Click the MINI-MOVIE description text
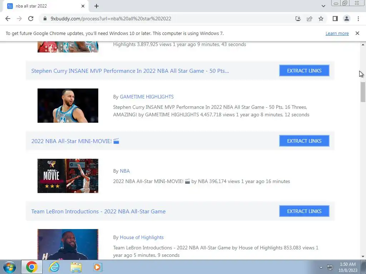This screenshot has height=274, width=366. coord(202,182)
